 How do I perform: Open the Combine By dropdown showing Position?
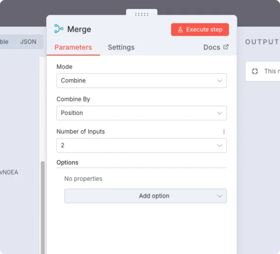coord(142,113)
